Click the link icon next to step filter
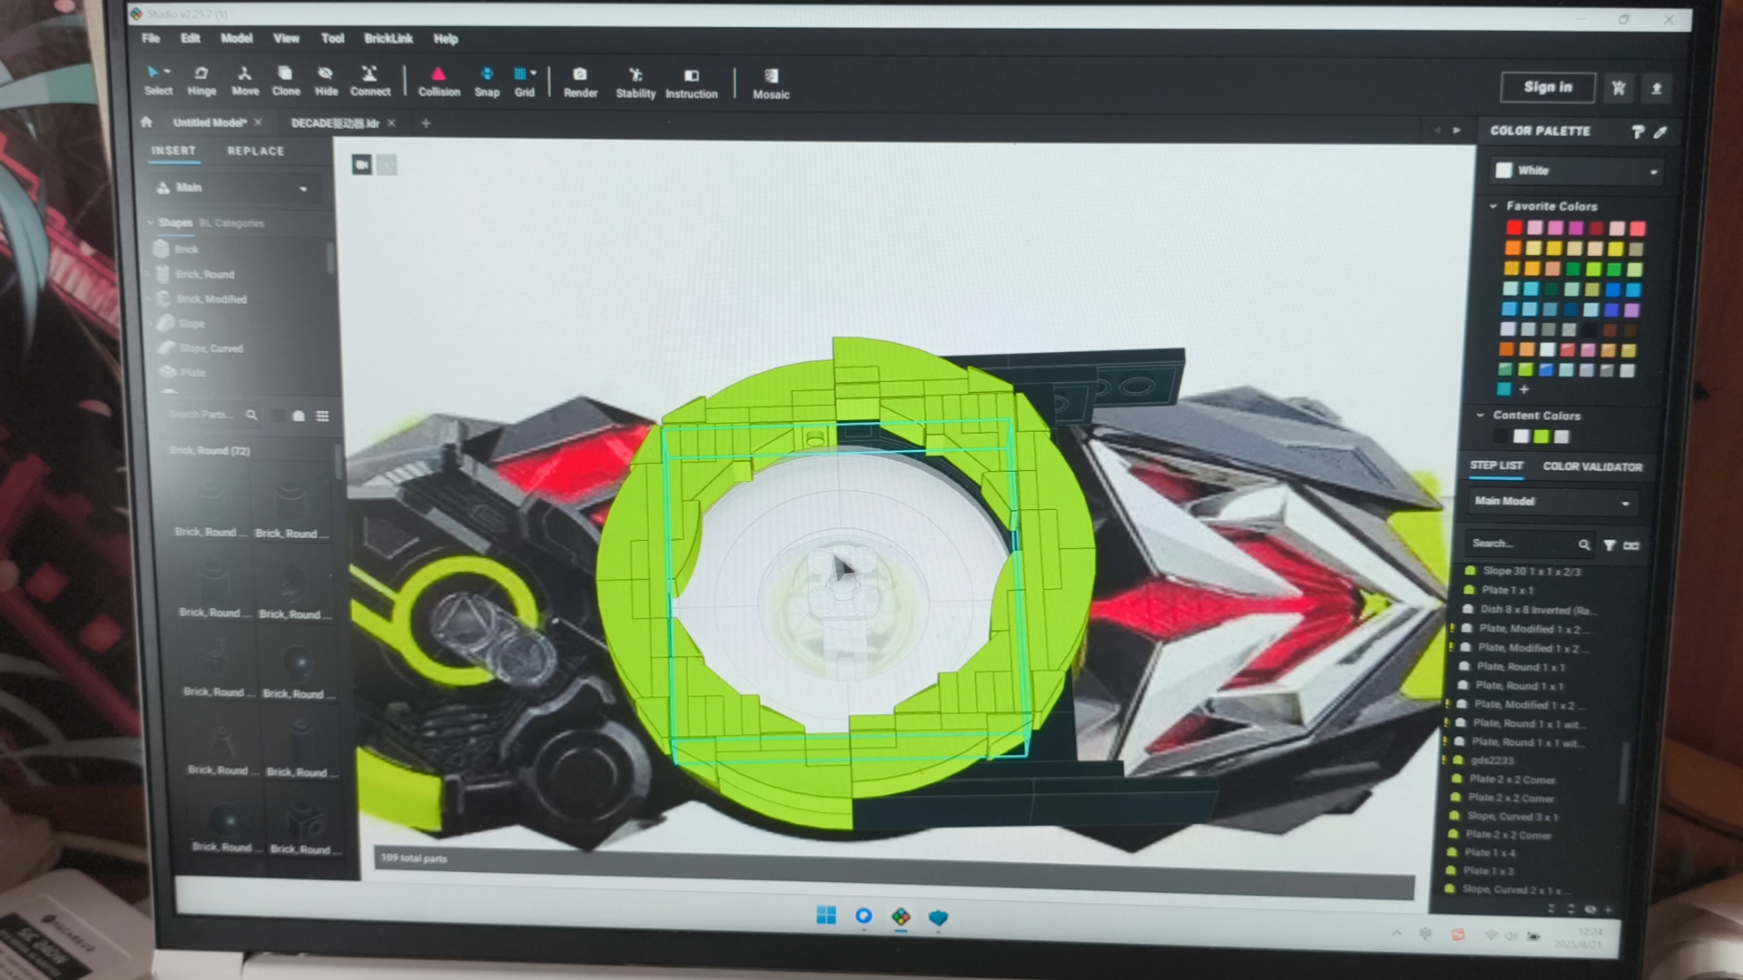1743x980 pixels. click(x=1631, y=545)
